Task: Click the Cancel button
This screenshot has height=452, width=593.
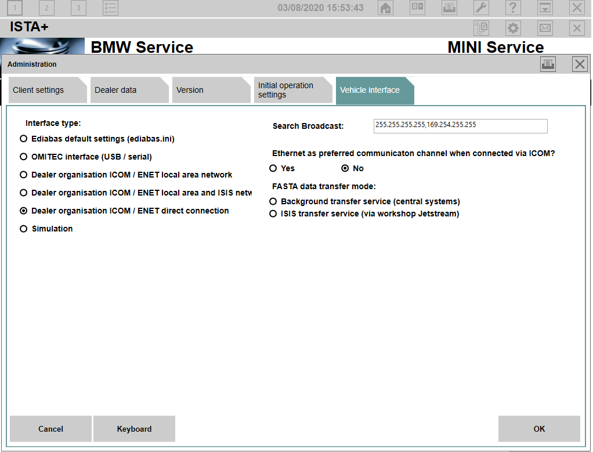Action: pos(50,429)
